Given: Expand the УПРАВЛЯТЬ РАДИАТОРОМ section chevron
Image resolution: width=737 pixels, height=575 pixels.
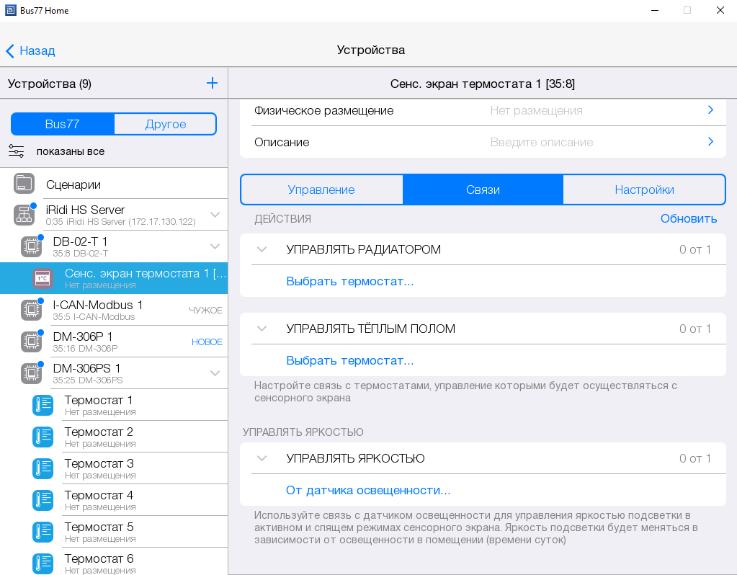Looking at the screenshot, I should coord(262,249).
